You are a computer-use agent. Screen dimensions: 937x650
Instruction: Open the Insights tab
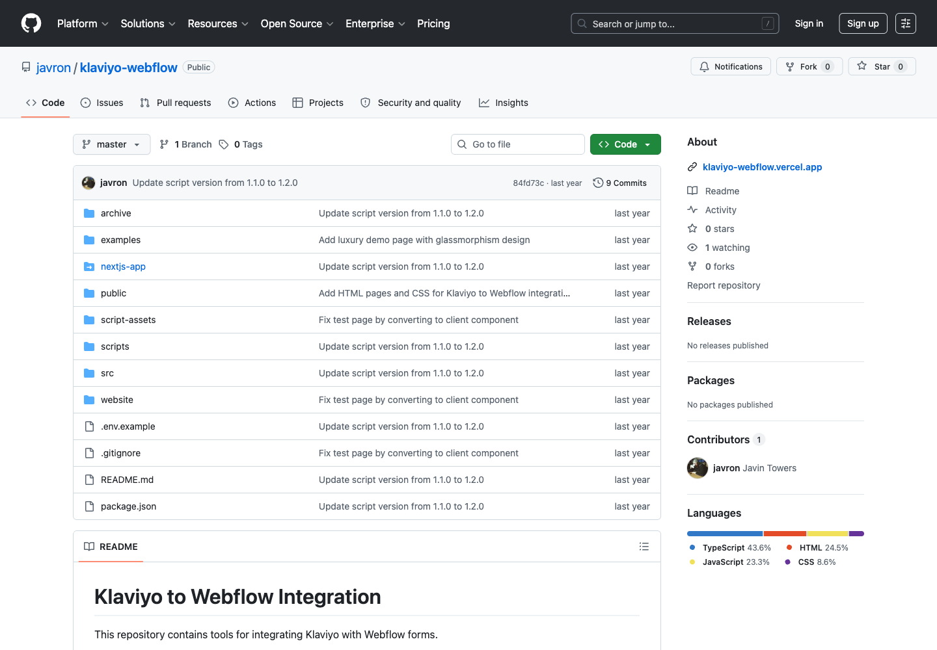coord(504,103)
